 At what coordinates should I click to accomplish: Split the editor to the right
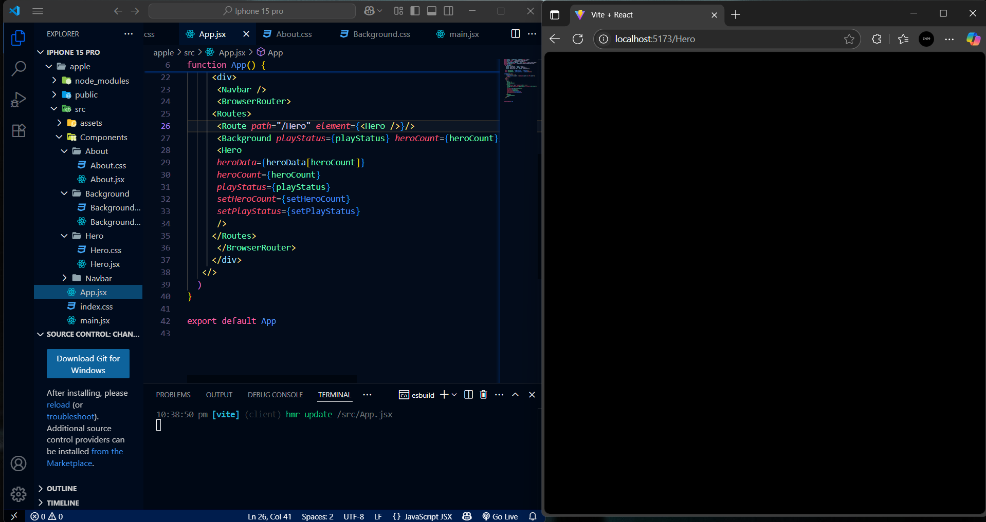point(515,34)
